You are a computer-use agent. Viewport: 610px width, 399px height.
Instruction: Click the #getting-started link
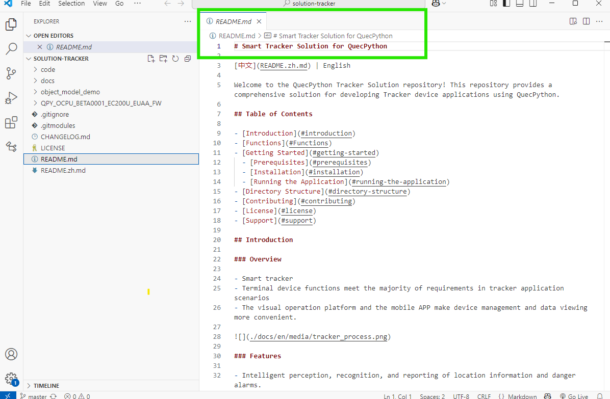click(344, 153)
